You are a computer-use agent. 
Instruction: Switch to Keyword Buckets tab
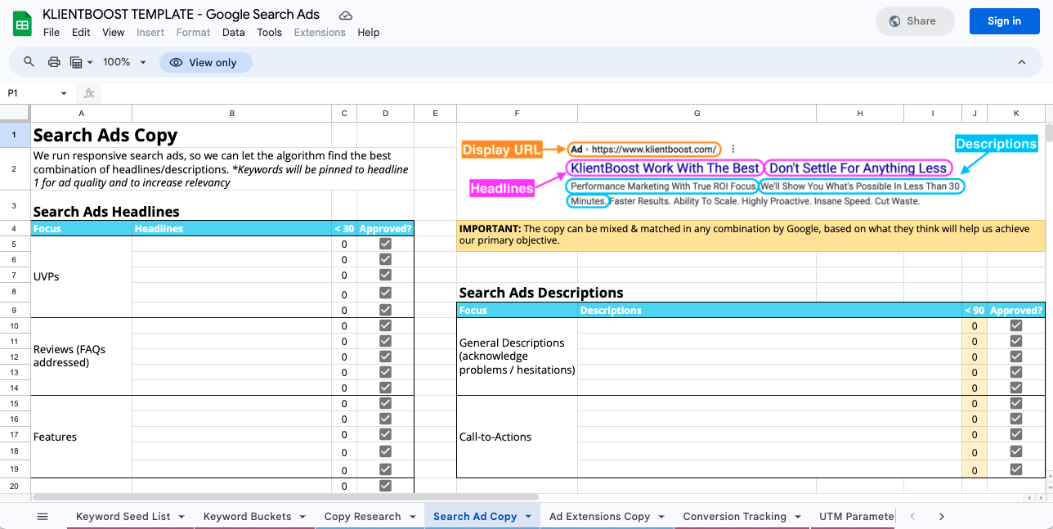[x=248, y=516]
